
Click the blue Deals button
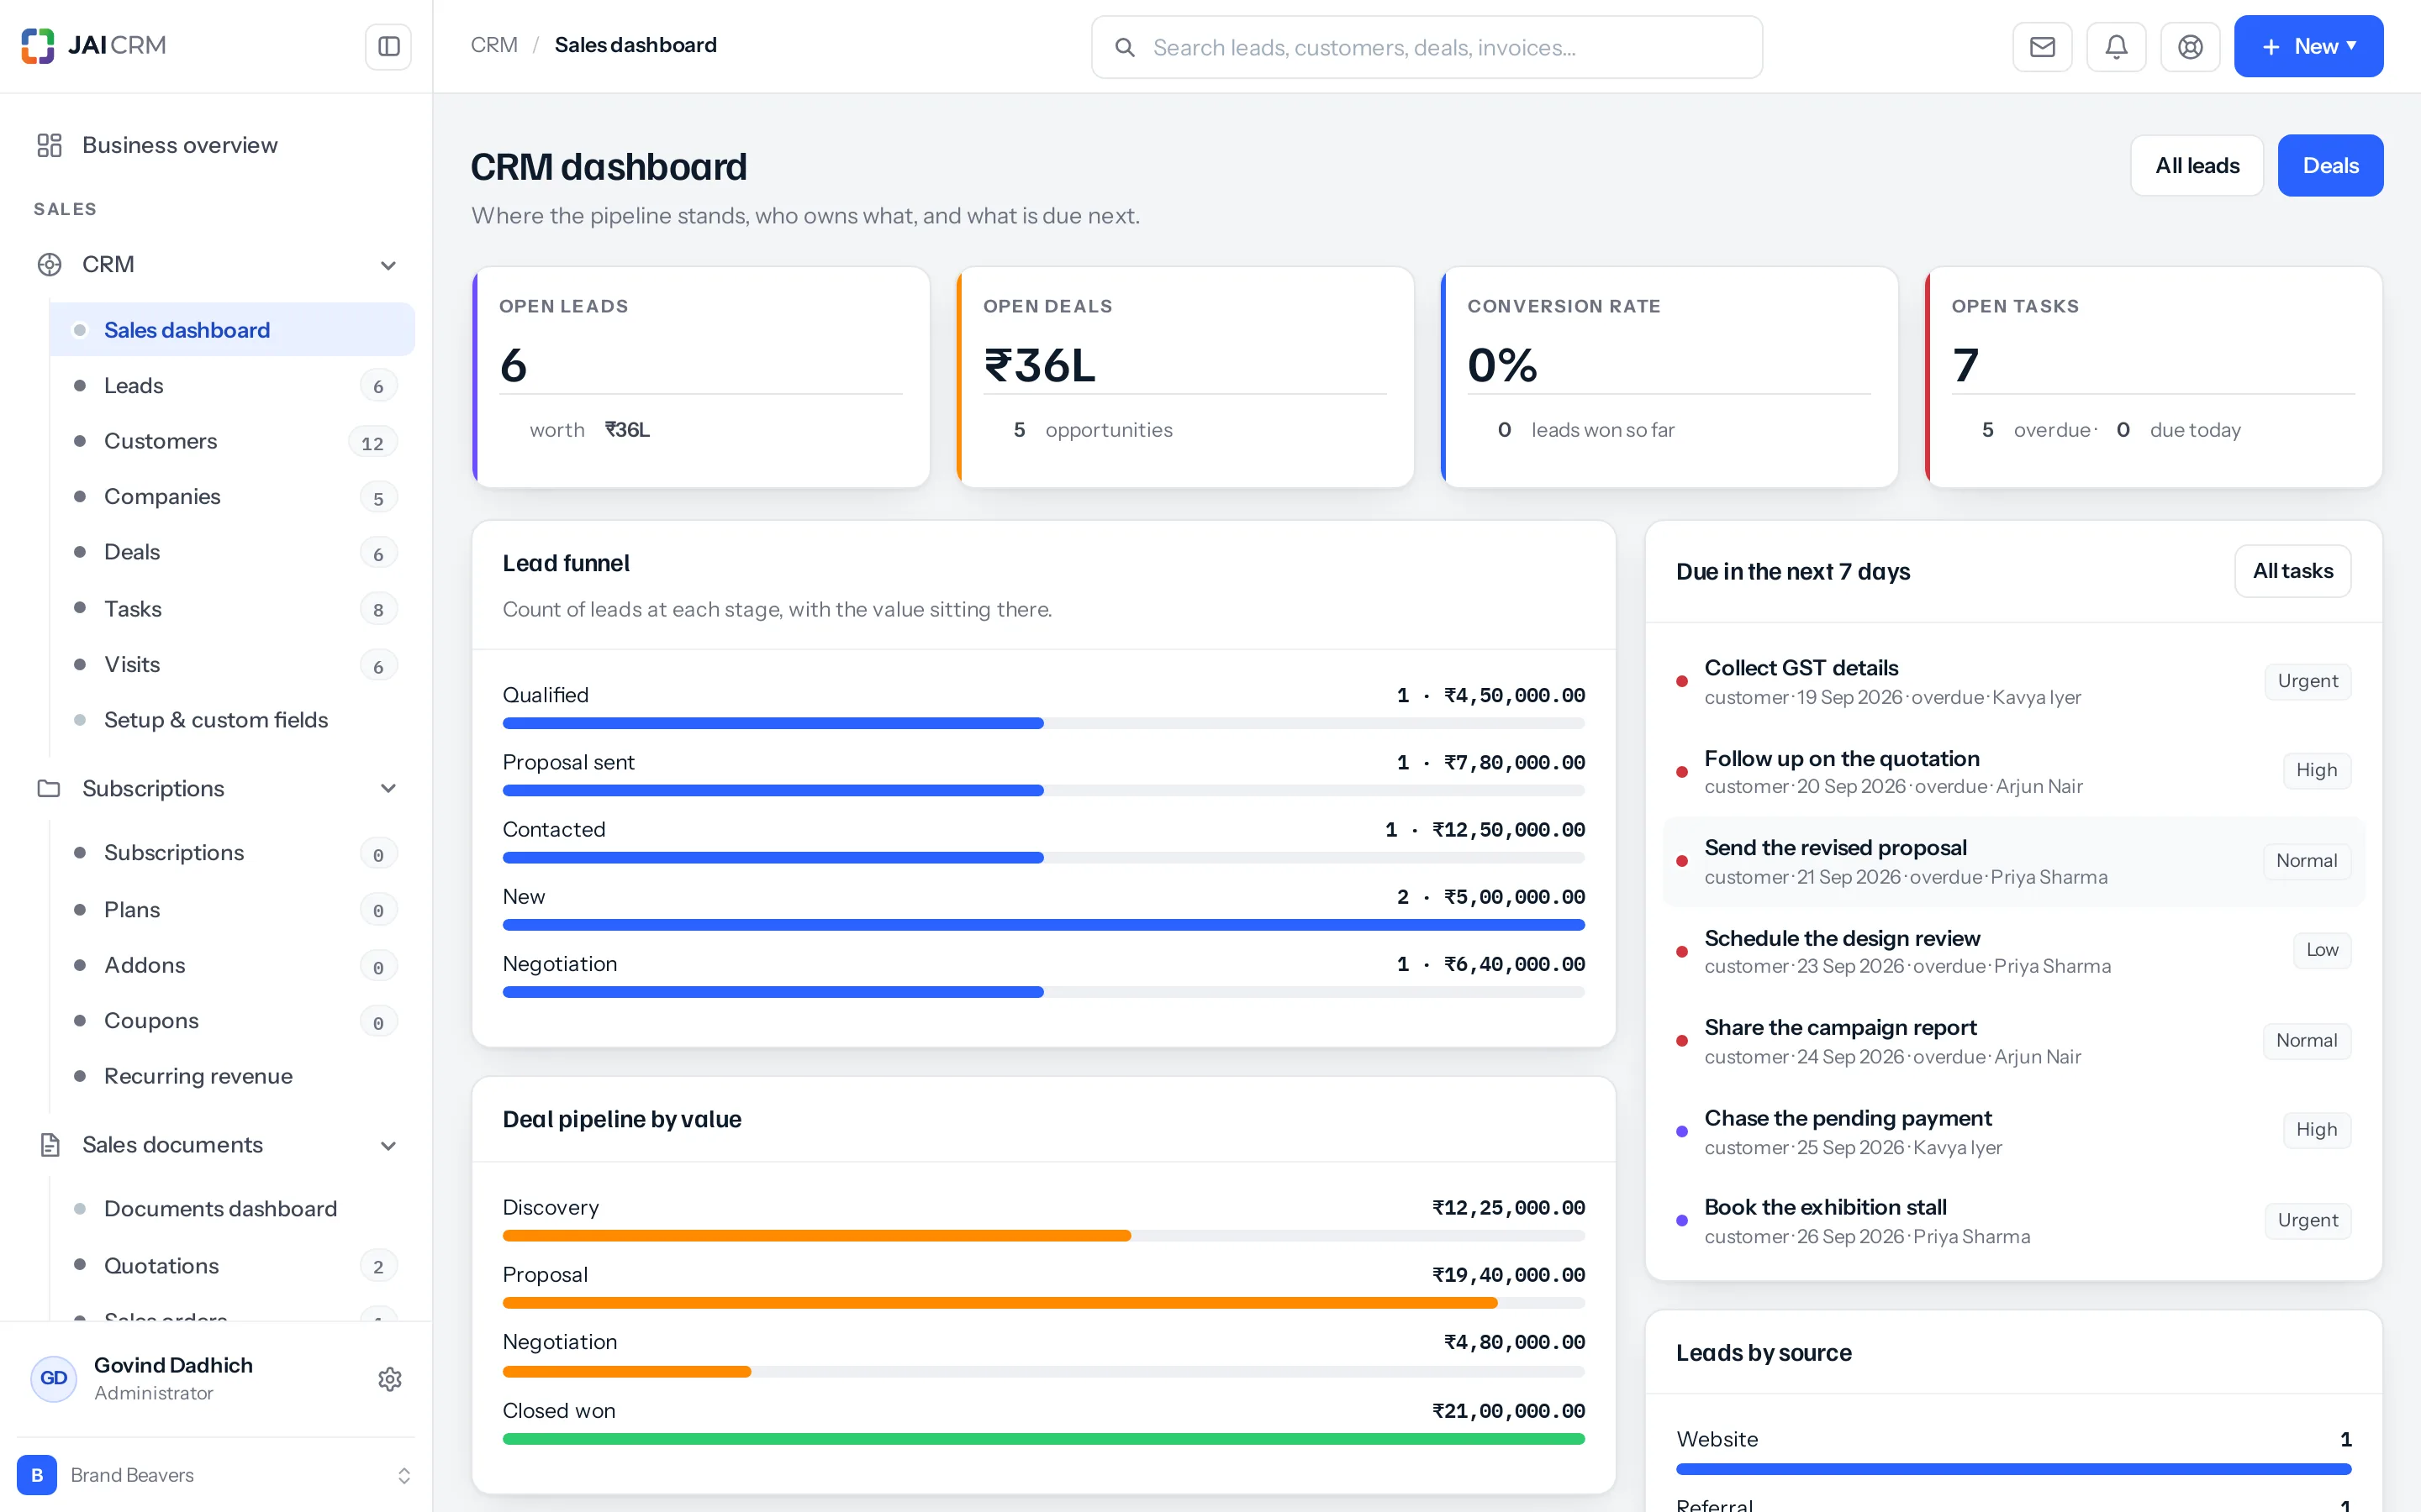pyautogui.click(x=2330, y=165)
